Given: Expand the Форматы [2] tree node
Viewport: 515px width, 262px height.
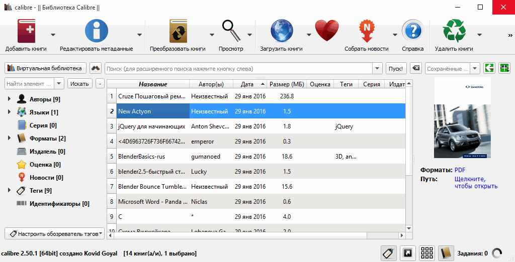Looking at the screenshot, I should (9, 138).
